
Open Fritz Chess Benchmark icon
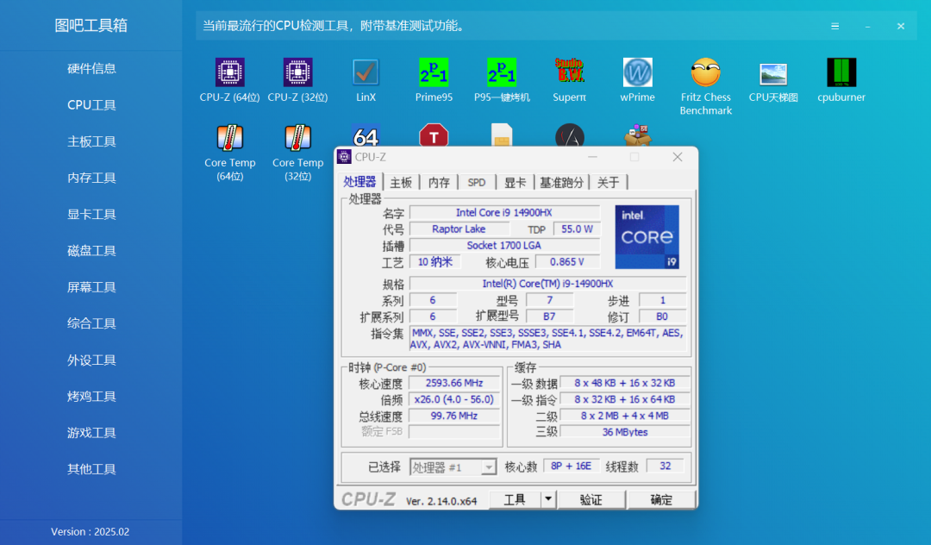[705, 72]
